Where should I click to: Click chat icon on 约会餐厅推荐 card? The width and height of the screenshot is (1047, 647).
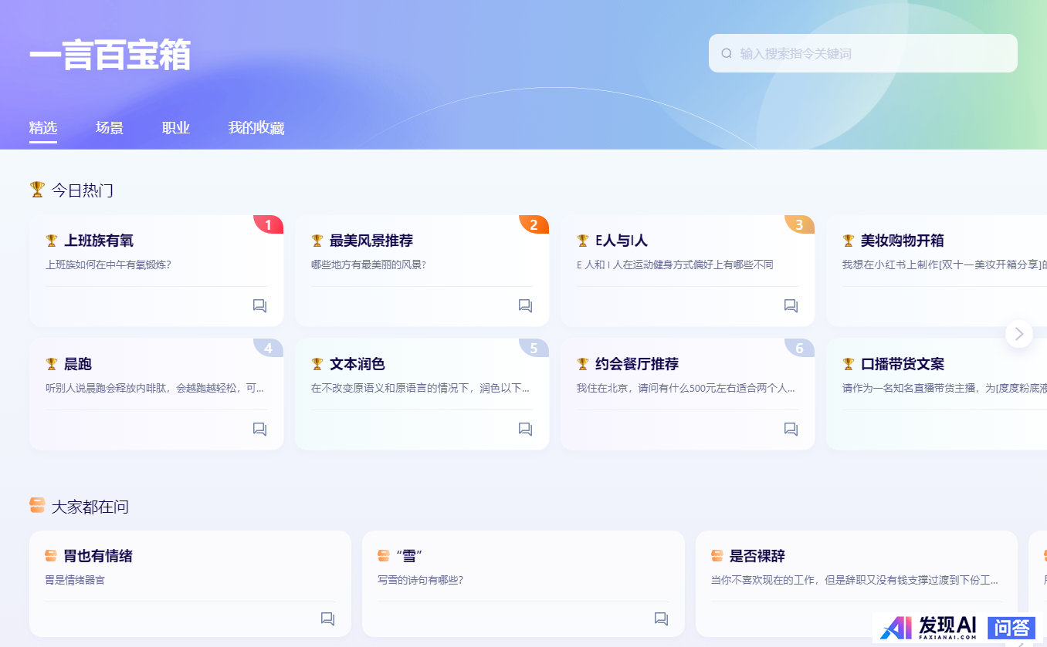coord(791,429)
